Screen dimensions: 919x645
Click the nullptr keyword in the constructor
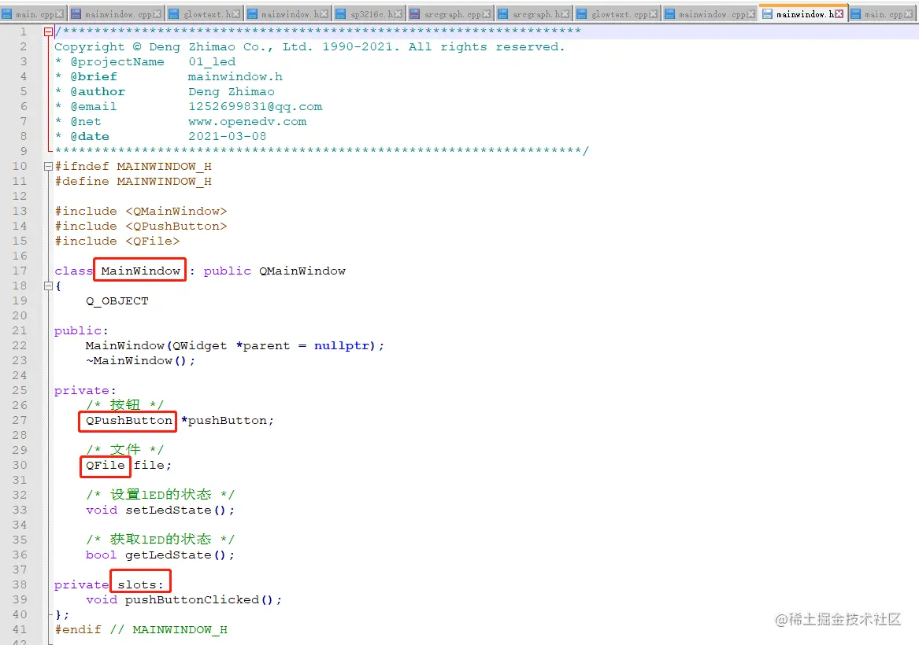tap(341, 345)
